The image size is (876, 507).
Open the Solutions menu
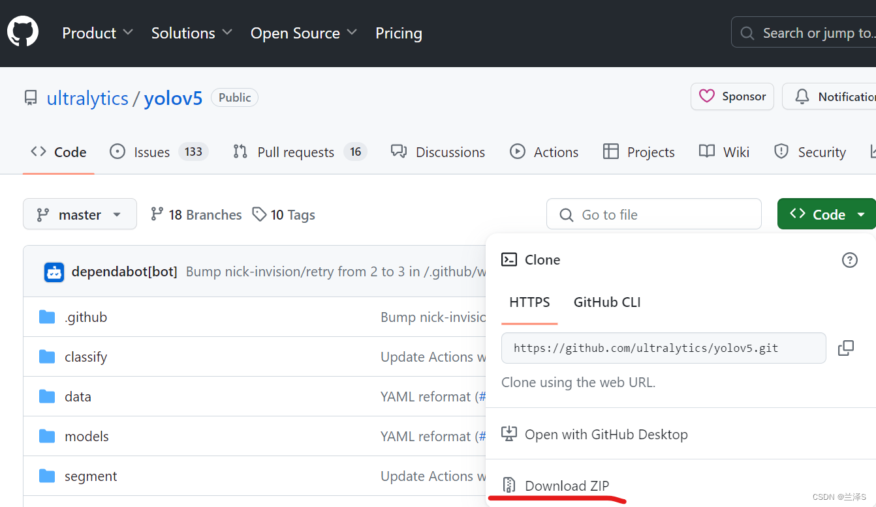191,33
